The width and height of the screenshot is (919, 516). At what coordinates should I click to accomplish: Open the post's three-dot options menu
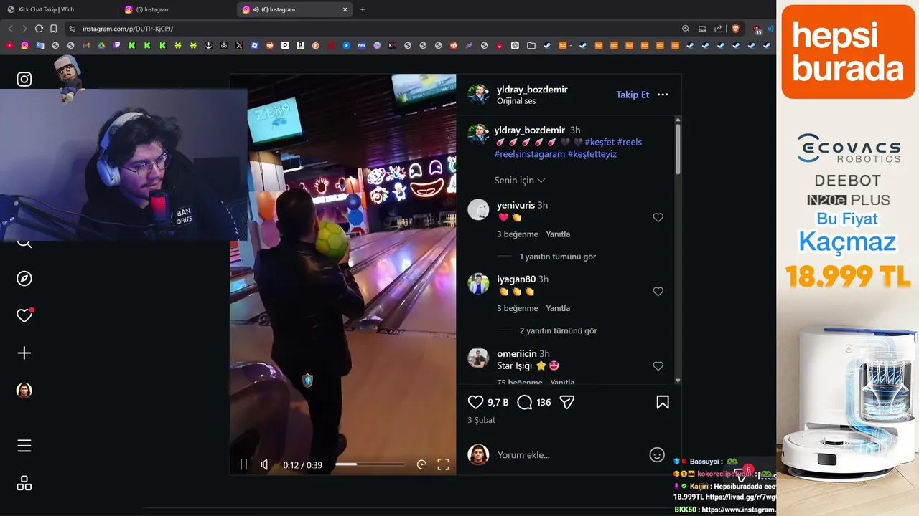[x=663, y=95]
